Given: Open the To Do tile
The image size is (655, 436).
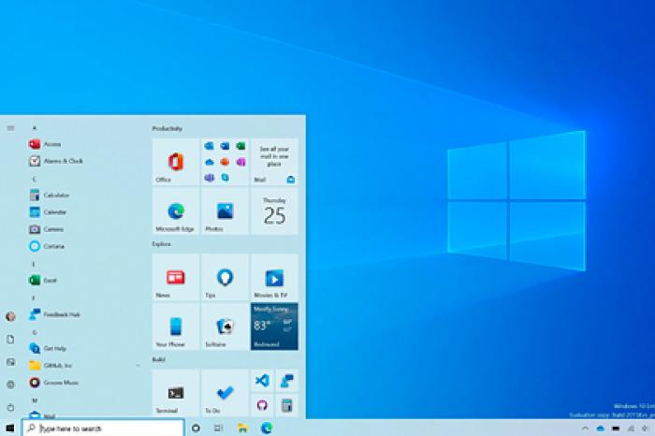Looking at the screenshot, I should click(225, 393).
